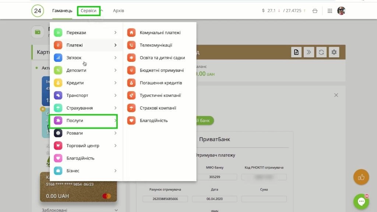This screenshot has width=377, height=212.
Task: Expand the Перекази submenu arrow
Action: point(115,32)
